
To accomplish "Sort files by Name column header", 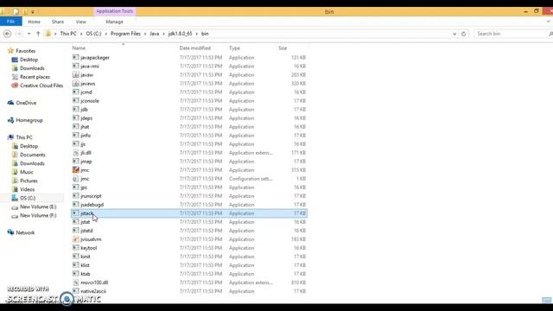I will (79, 48).
